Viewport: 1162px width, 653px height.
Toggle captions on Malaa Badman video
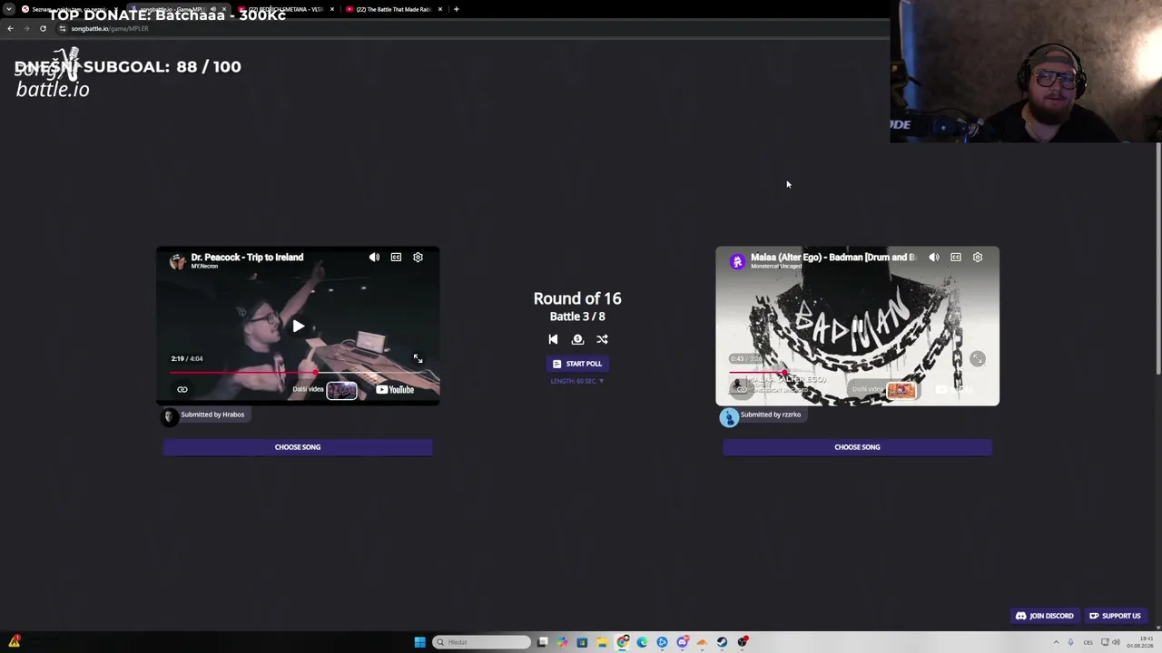click(x=956, y=258)
